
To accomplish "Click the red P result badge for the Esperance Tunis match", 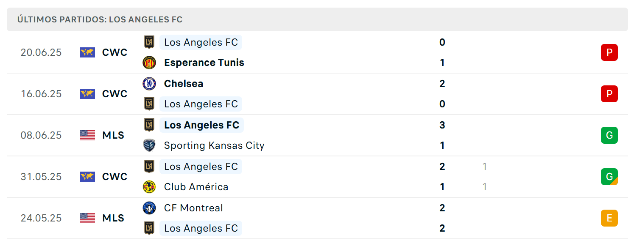I will coord(609,52).
